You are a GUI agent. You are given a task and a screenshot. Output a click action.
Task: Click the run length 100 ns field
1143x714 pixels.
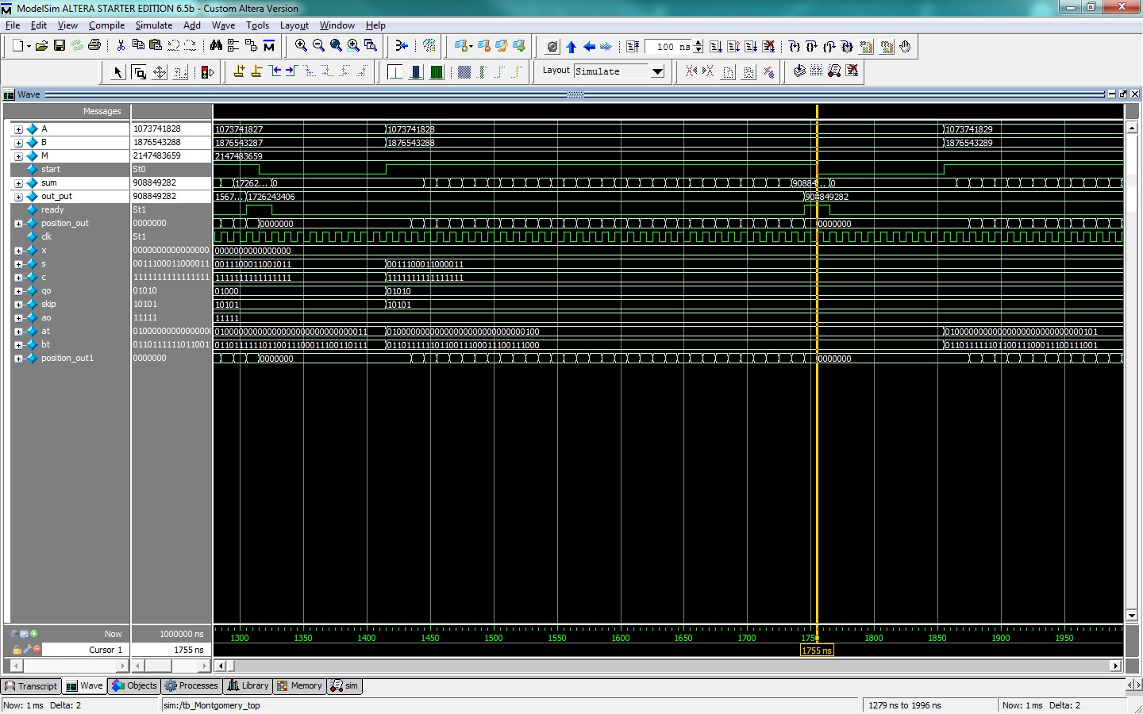pyautogui.click(x=668, y=47)
